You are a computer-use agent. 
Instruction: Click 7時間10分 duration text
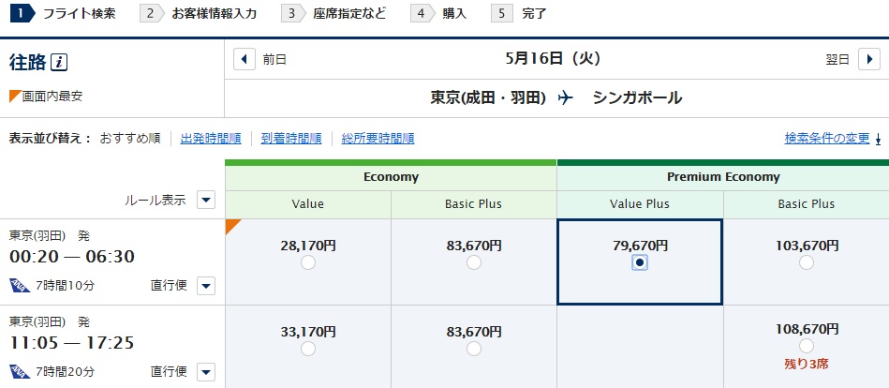tap(65, 286)
